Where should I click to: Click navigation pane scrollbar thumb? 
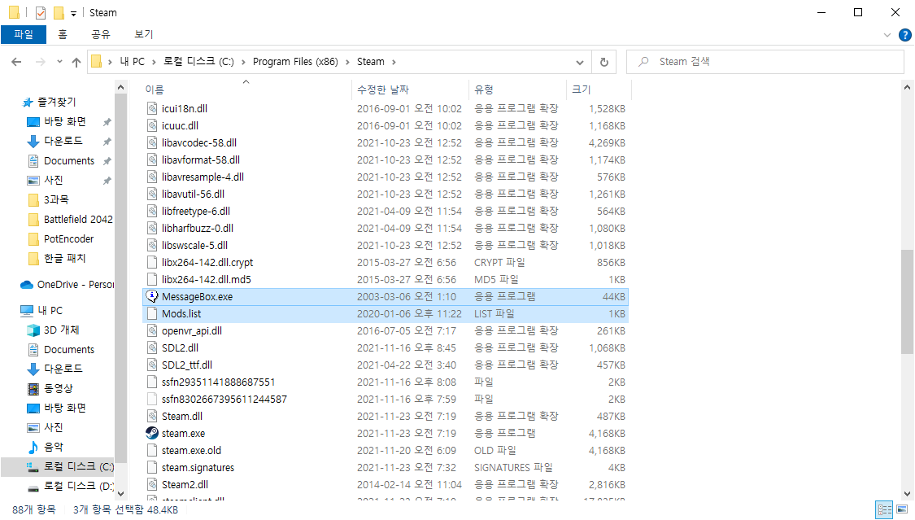(121, 278)
